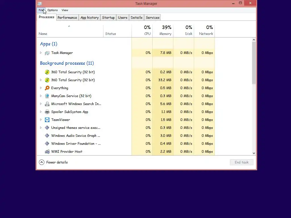Screen dimensions: 291x218
Task: Sort by the Network column header
Action: click(x=204, y=31)
